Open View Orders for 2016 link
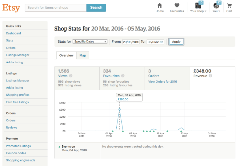 (x=162, y=81)
